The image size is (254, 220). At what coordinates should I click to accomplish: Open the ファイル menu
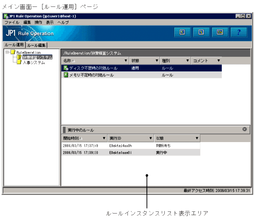pos(12,22)
